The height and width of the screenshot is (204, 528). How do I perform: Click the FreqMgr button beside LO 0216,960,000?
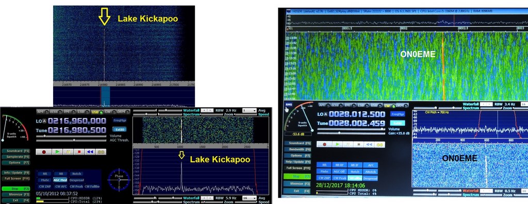click(119, 120)
